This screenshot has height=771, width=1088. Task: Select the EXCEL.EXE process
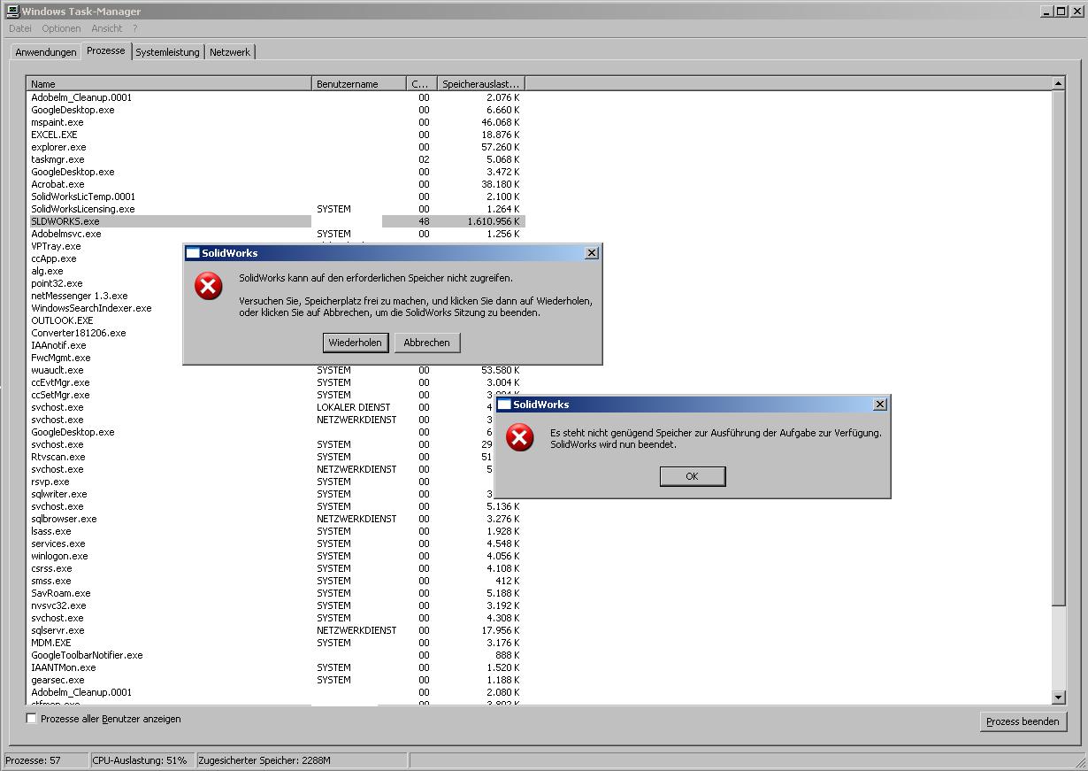(x=54, y=135)
